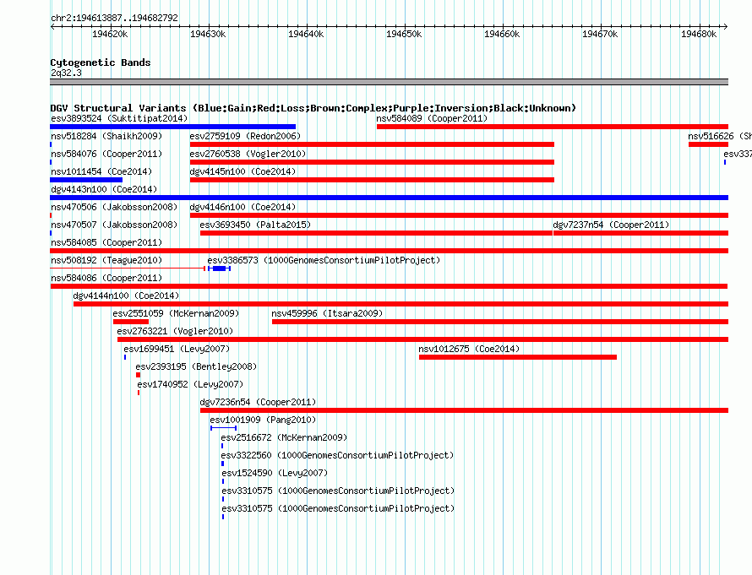Open the dgv4146n100 (Coe2014) variant label

pos(242,207)
